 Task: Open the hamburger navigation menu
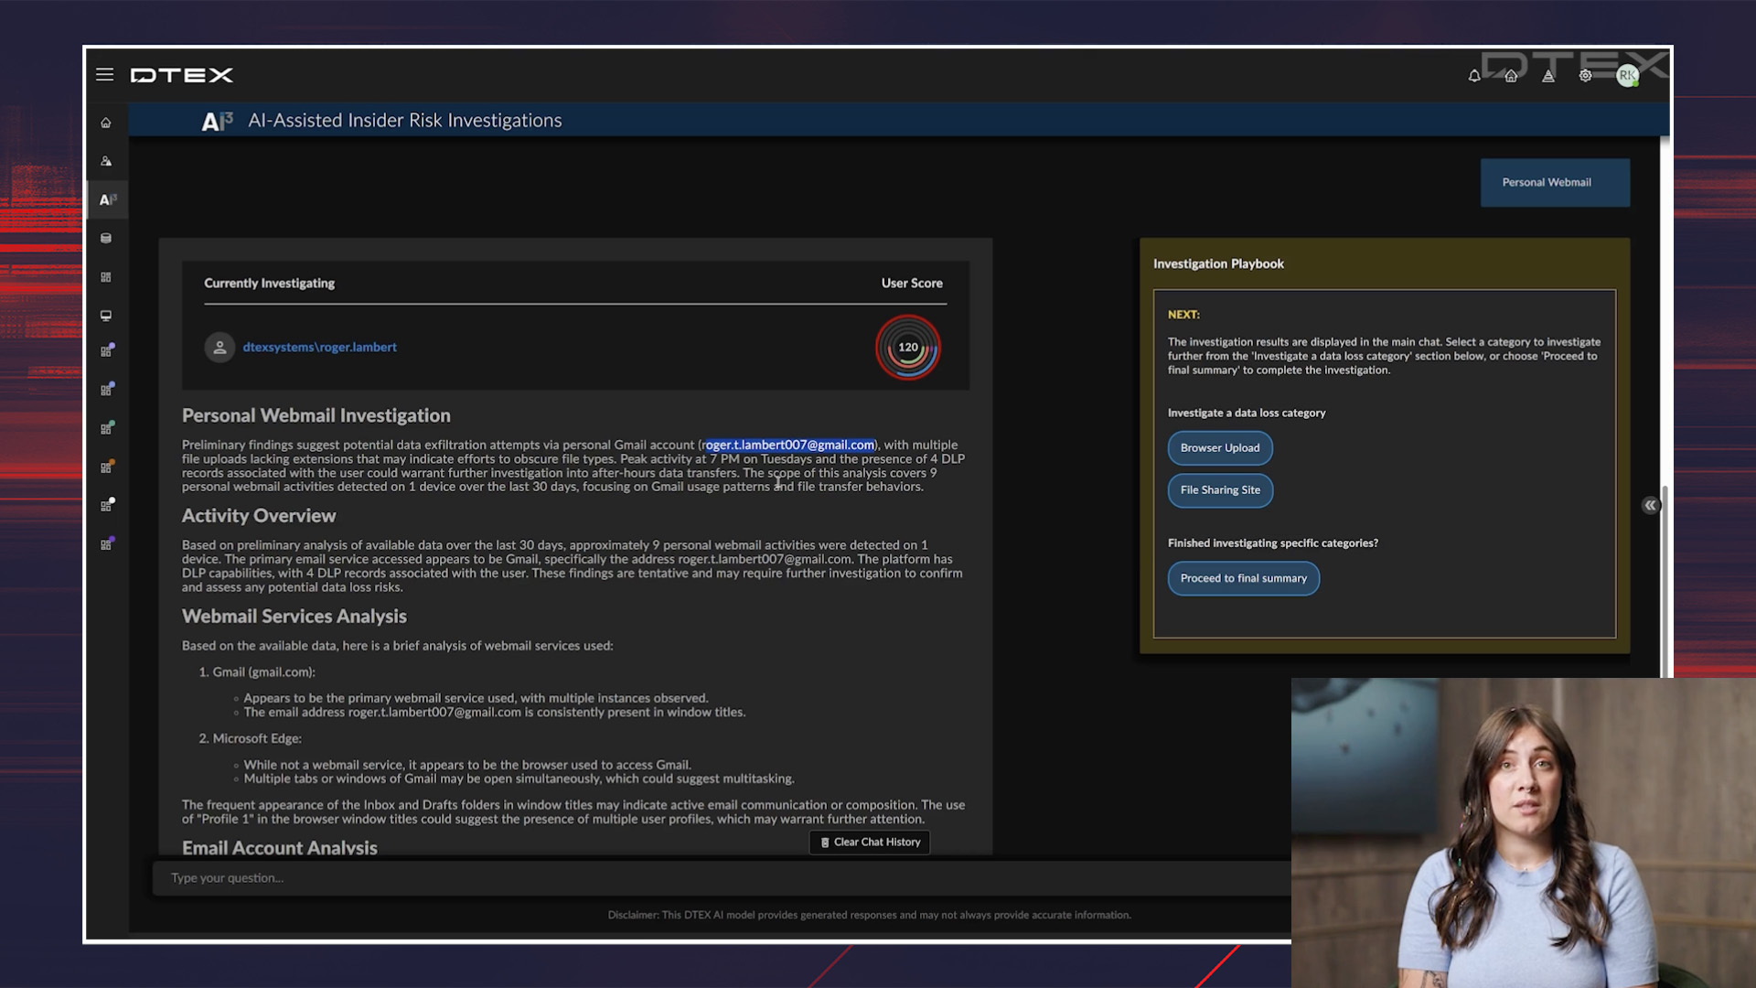point(104,75)
